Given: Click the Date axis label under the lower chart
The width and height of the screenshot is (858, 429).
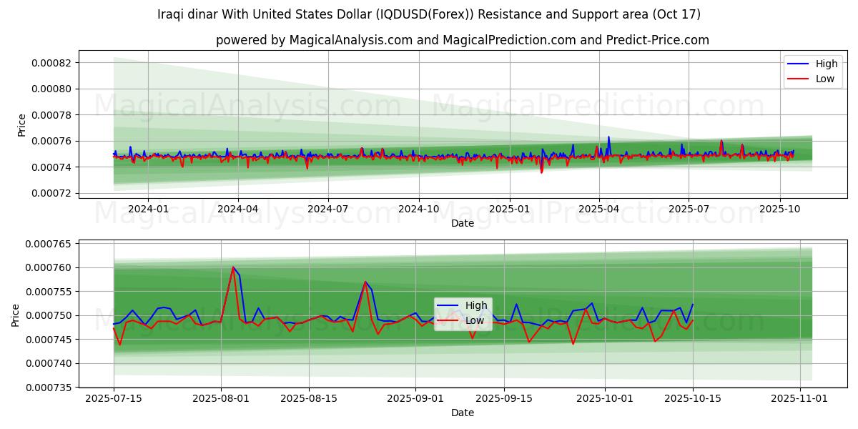Looking at the screenshot, I should [462, 413].
